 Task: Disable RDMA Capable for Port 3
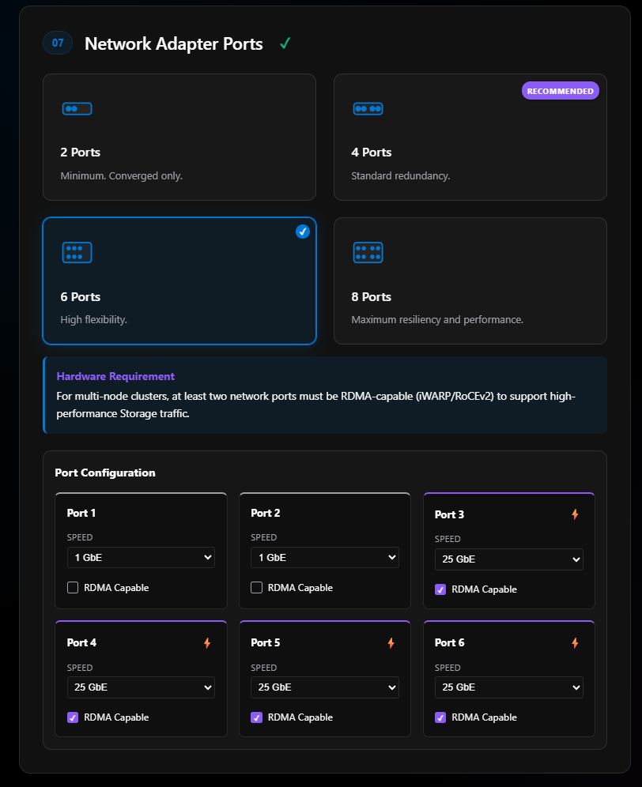440,589
